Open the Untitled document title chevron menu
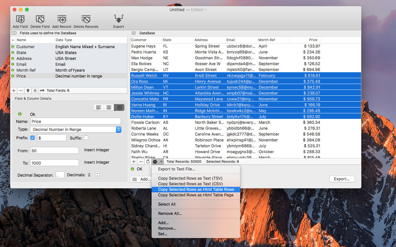The height and width of the screenshot is (247, 396). (x=205, y=10)
